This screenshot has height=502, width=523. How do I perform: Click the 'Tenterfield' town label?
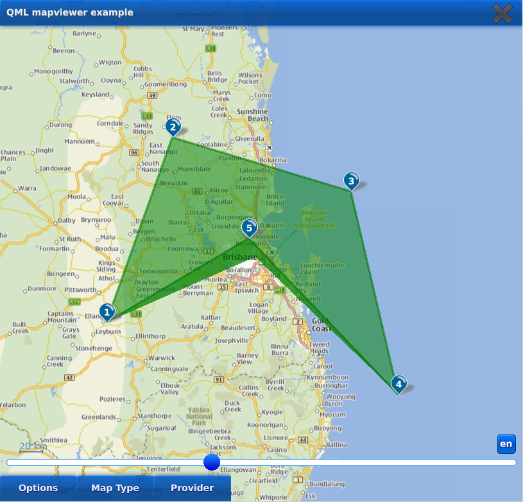163,469
